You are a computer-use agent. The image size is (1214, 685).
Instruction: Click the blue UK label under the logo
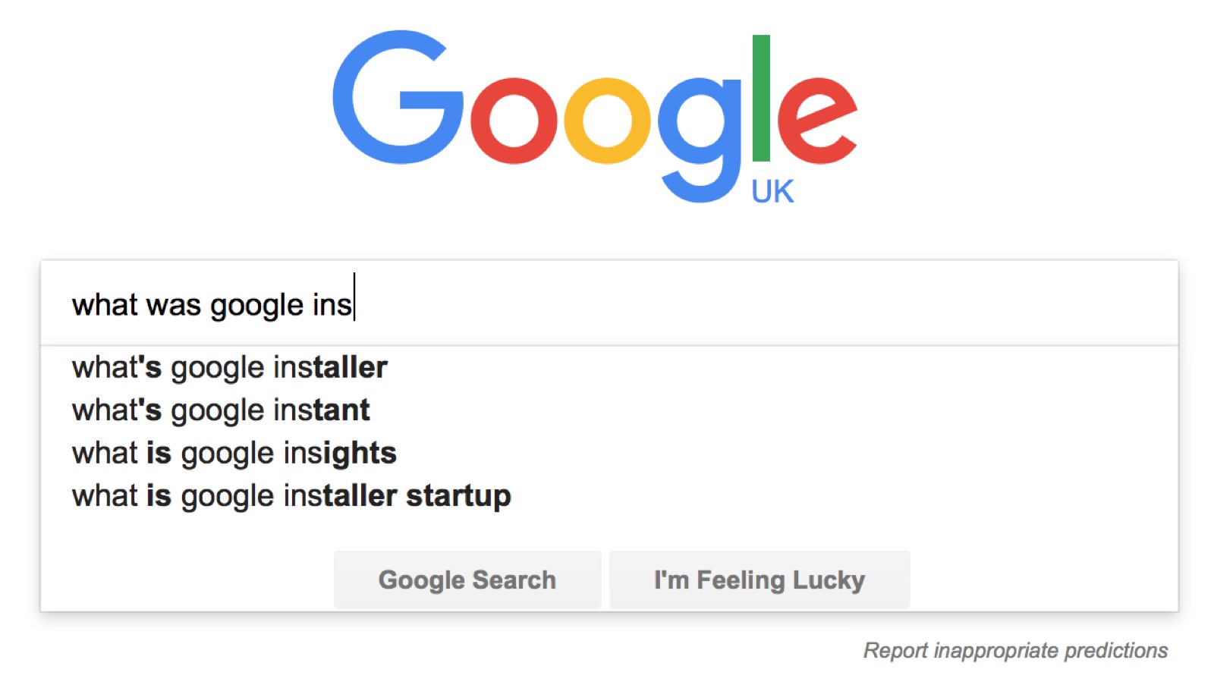(772, 192)
